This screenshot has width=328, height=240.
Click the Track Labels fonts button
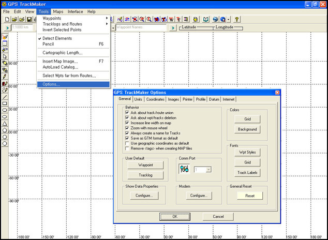pyautogui.click(x=247, y=173)
